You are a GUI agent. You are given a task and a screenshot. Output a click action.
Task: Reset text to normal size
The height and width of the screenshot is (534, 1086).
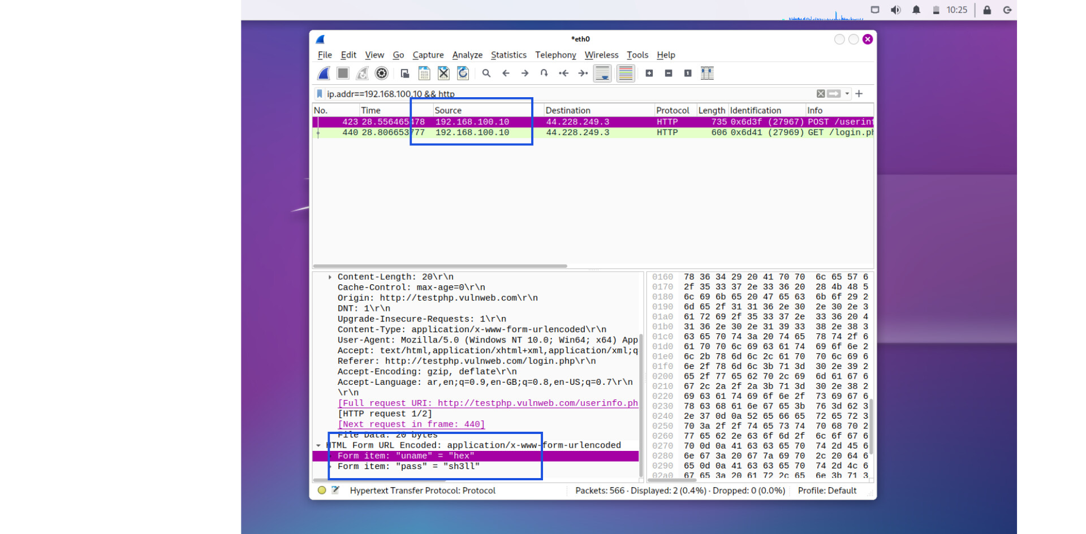coord(688,73)
